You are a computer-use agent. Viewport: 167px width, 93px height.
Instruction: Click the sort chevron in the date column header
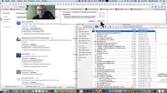pyautogui.click(x=154, y=29)
